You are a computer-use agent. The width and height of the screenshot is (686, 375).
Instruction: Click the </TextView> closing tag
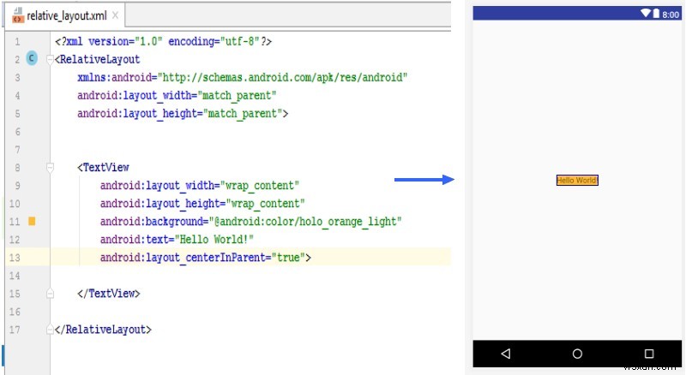pyautogui.click(x=109, y=294)
